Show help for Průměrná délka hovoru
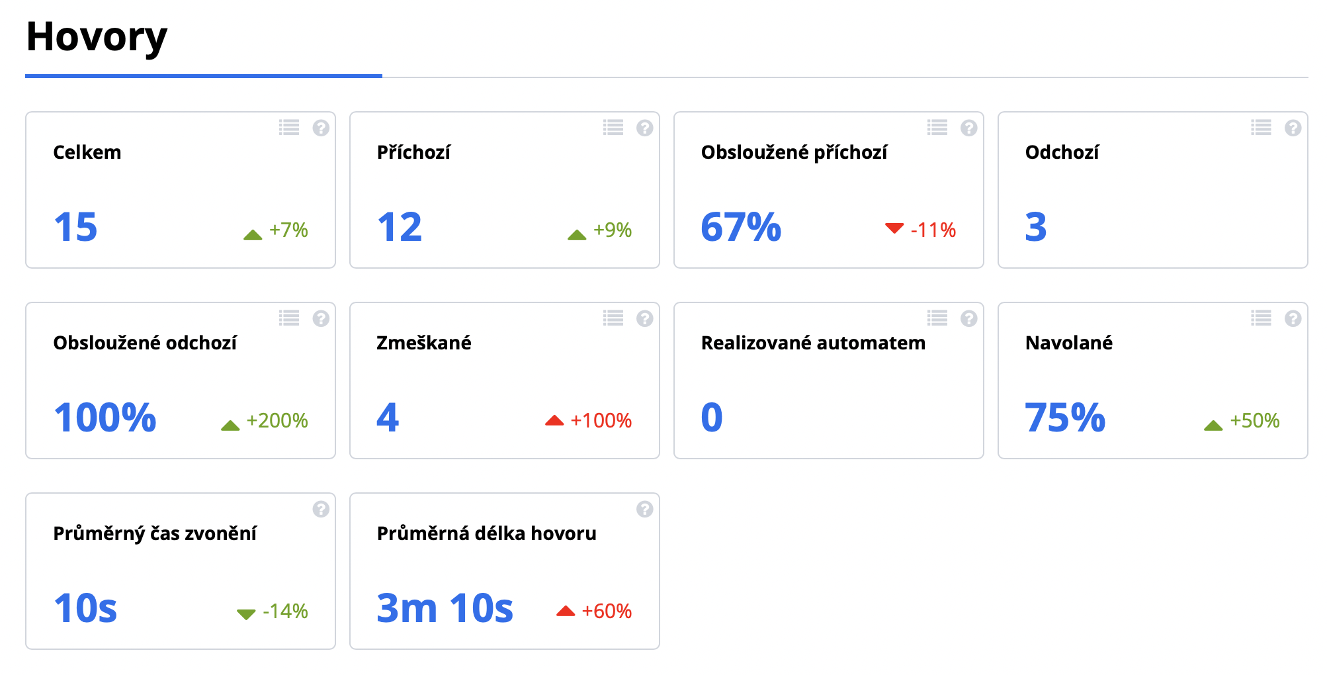 (x=645, y=509)
